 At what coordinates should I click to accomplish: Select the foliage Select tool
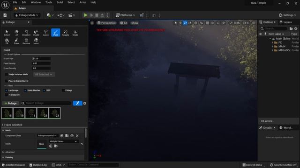[x=7, y=33]
